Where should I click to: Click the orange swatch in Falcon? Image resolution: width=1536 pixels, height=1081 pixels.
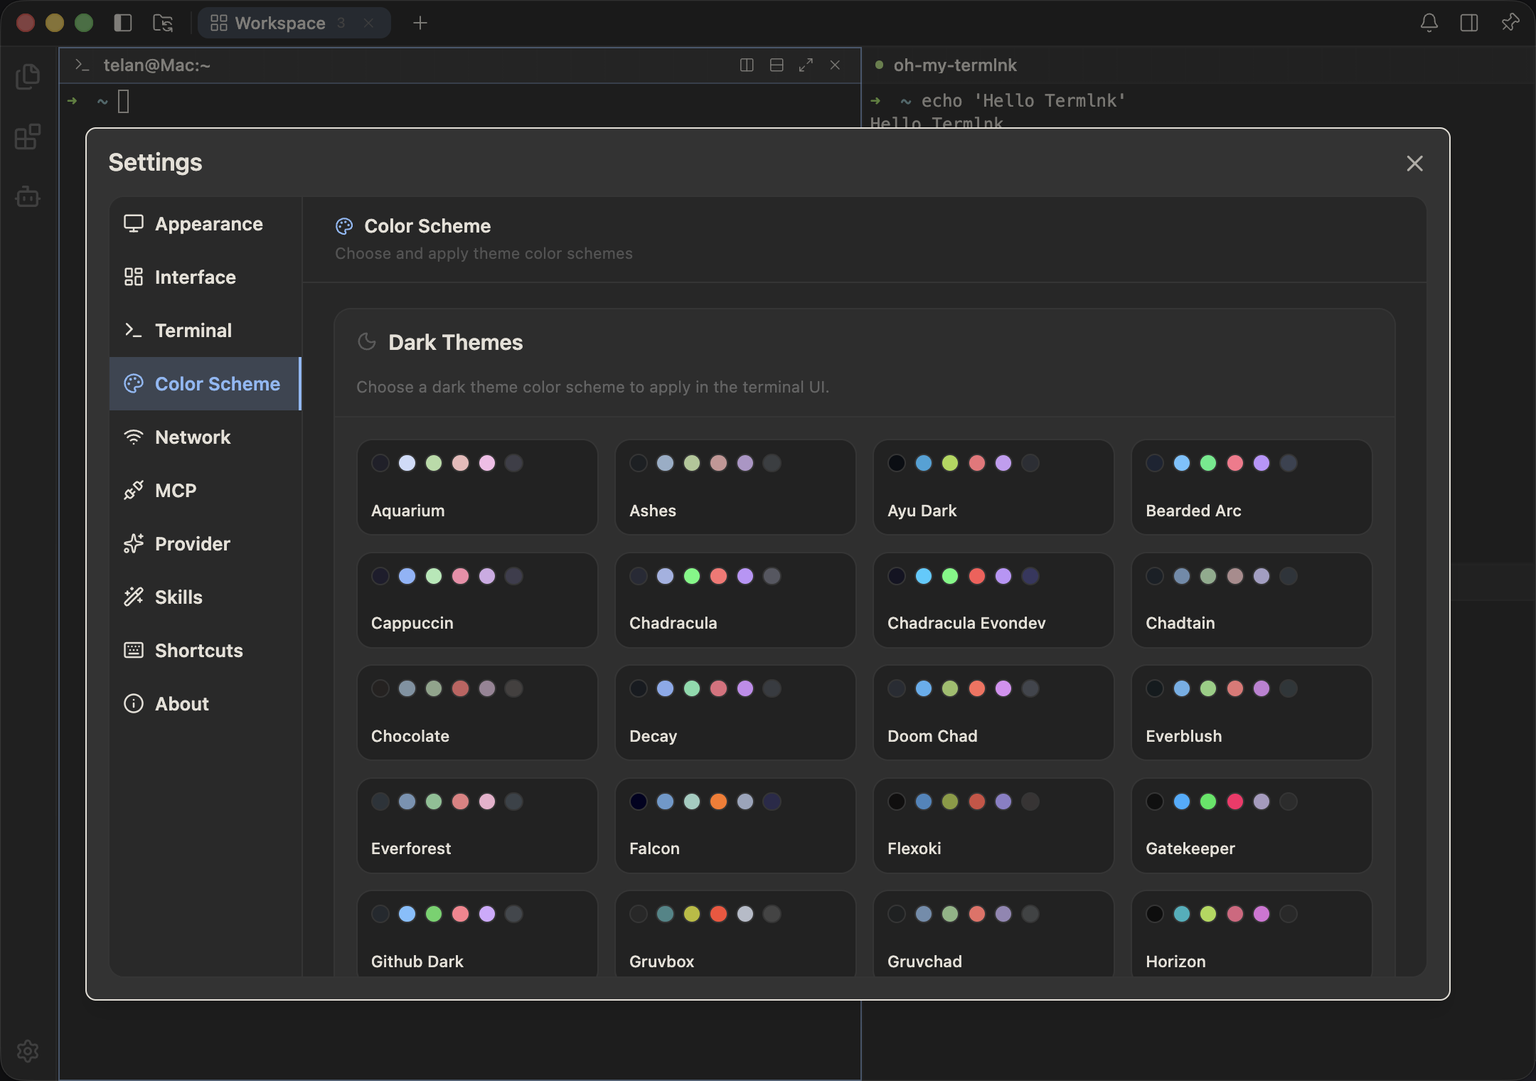(718, 802)
